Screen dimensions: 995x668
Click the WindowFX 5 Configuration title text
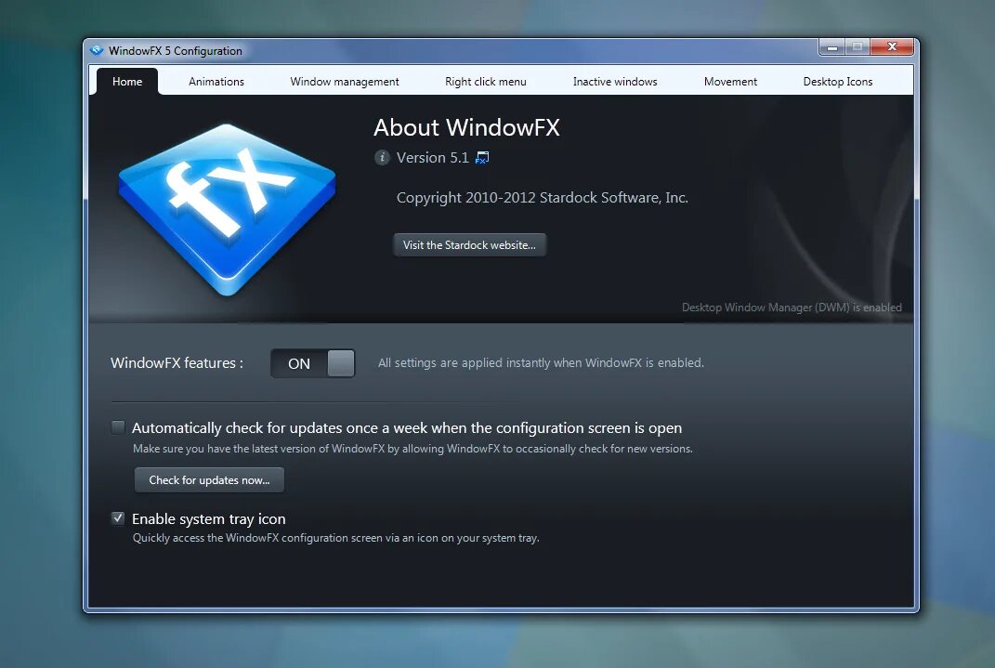click(x=176, y=51)
